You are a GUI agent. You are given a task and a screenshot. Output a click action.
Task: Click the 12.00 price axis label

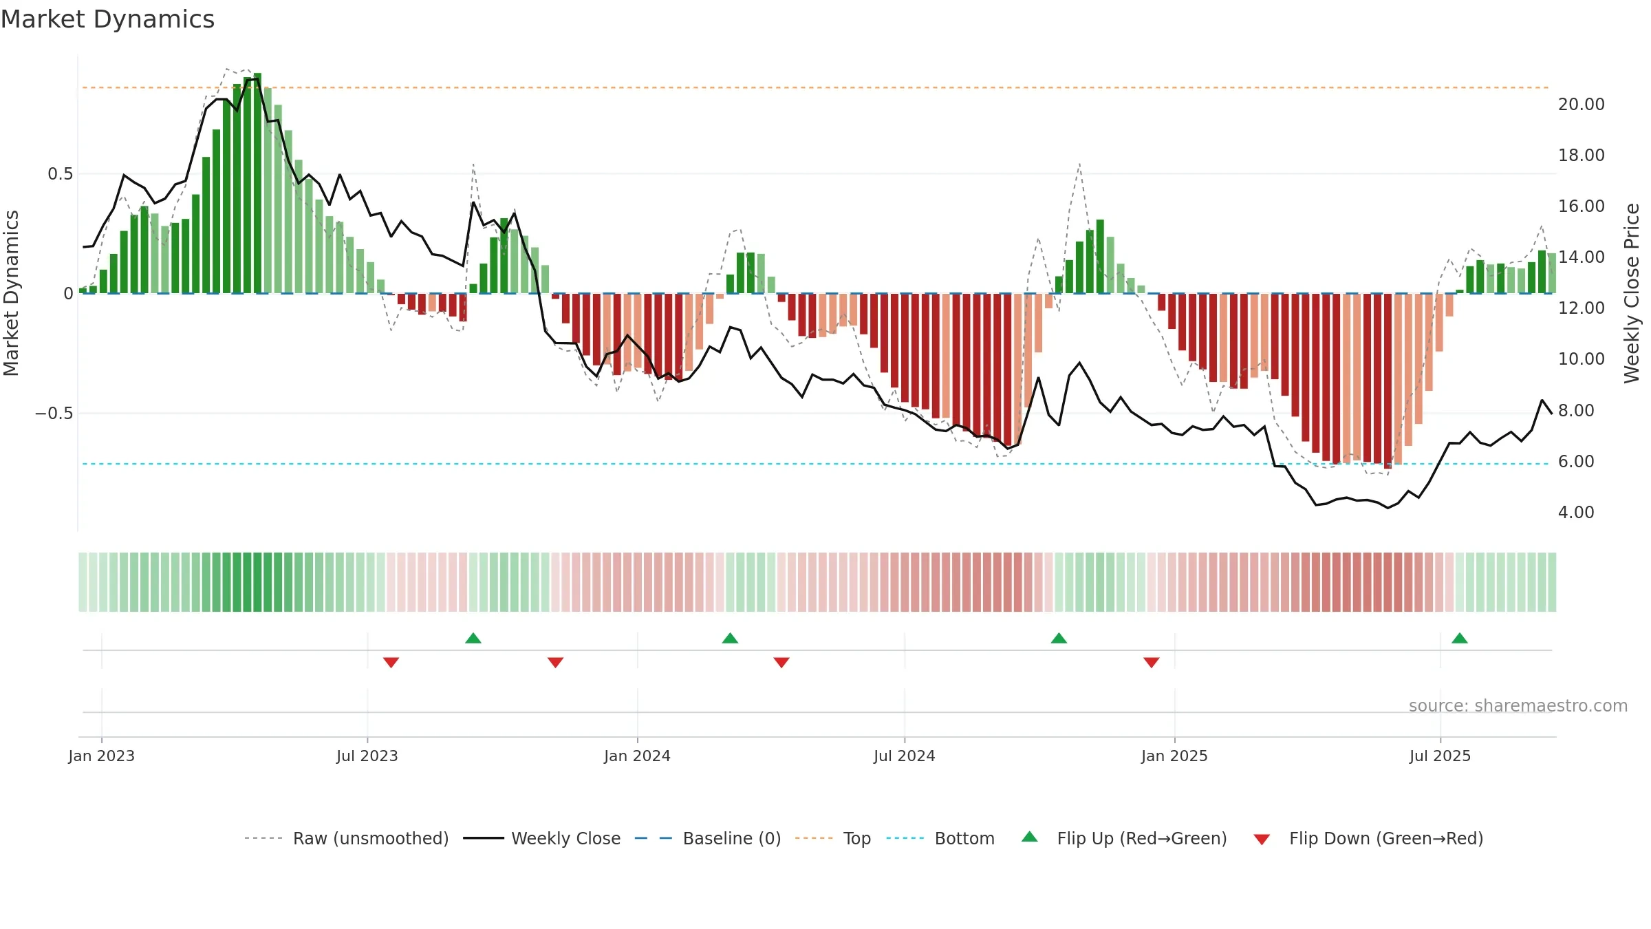[x=1582, y=308]
